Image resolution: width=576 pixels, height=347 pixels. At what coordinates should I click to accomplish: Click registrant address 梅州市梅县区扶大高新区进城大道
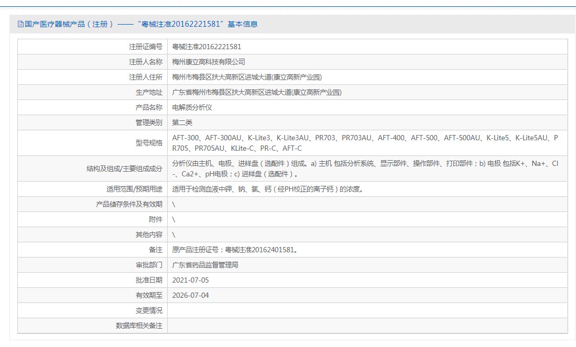tap(247, 77)
